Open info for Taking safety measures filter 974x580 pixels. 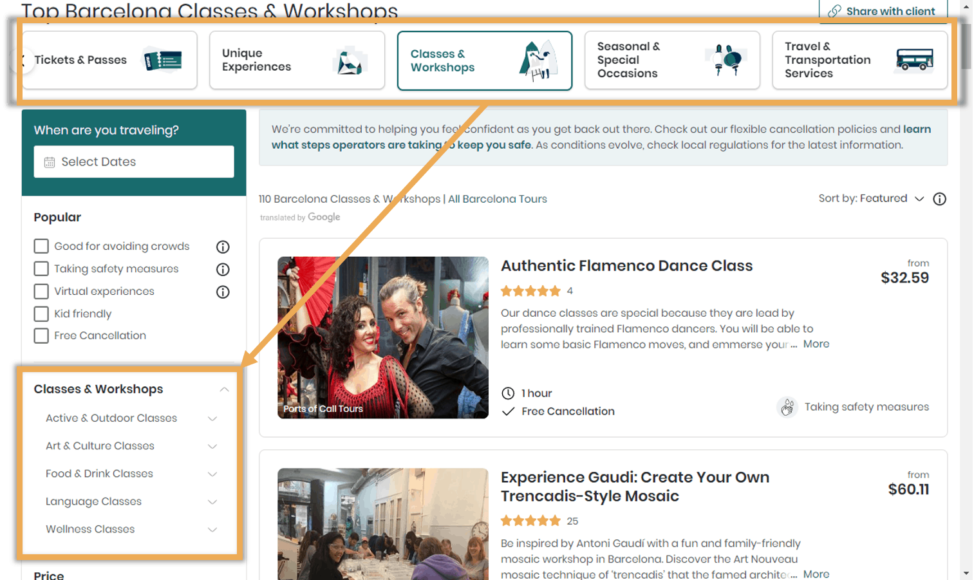223,269
